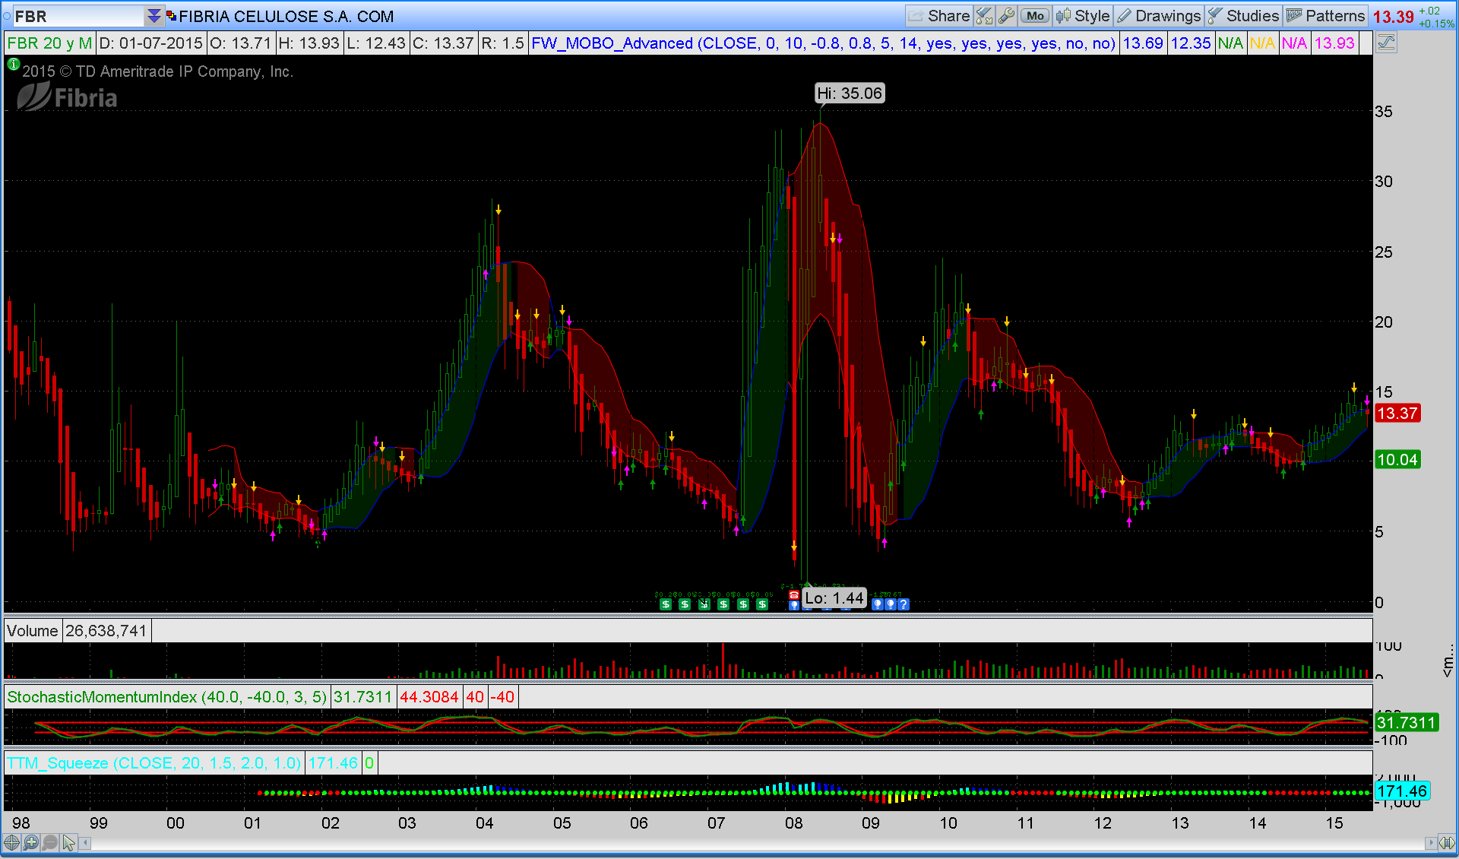Click the expand time axis double-arrow icon
The width and height of the screenshot is (1459, 859).
[x=1448, y=842]
